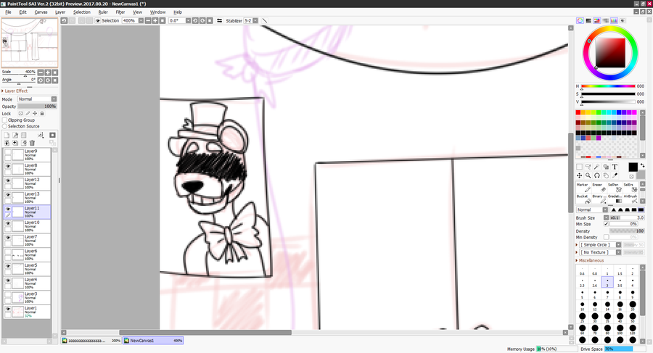Toggle visibility of Layer8
Screen dimensions: 653x353
click(8, 166)
